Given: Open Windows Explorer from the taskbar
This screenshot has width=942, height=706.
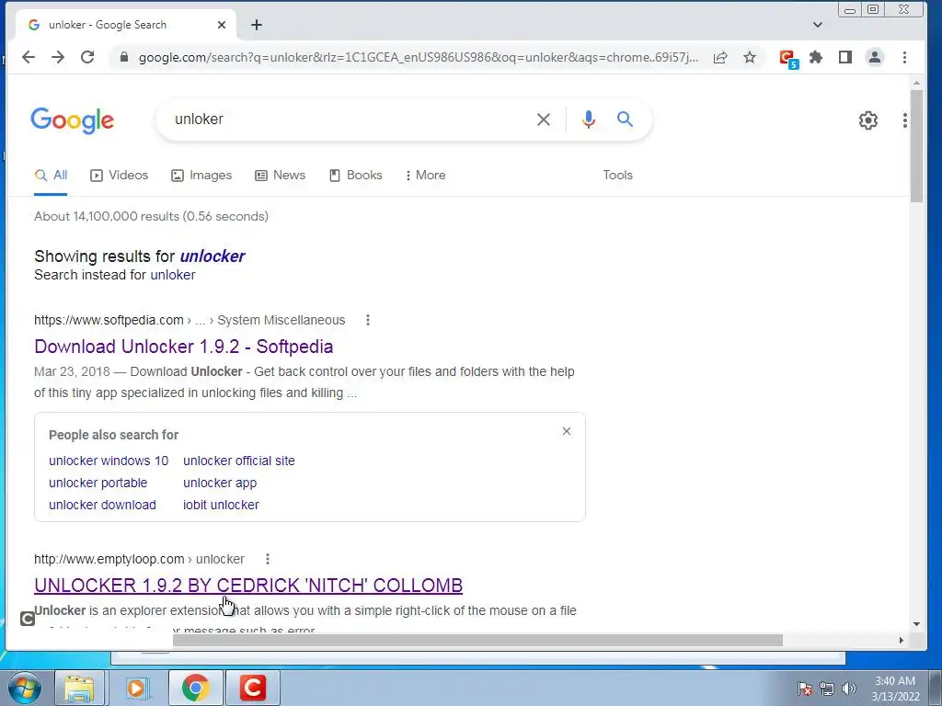Looking at the screenshot, I should pos(79,688).
